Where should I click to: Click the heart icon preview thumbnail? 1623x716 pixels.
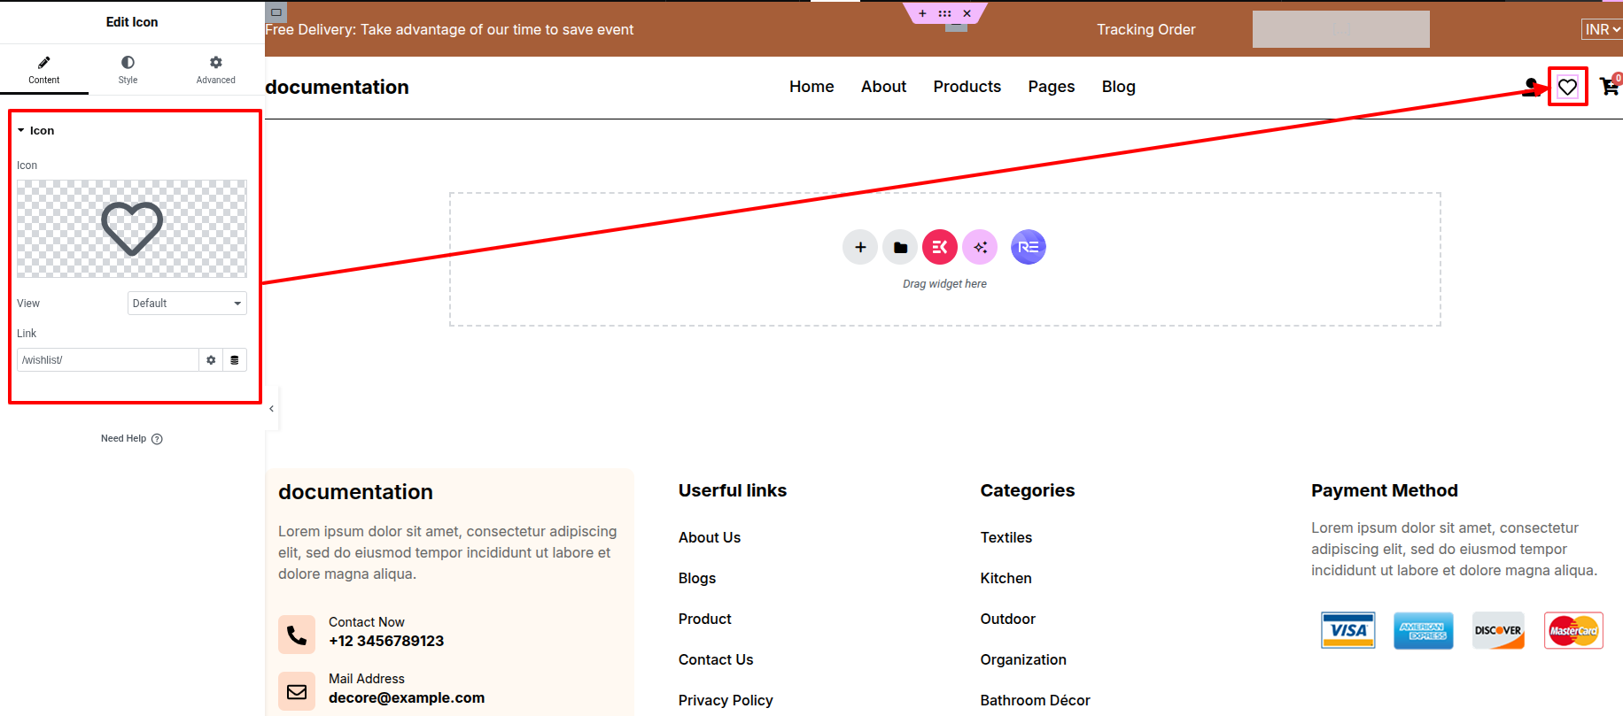132,229
